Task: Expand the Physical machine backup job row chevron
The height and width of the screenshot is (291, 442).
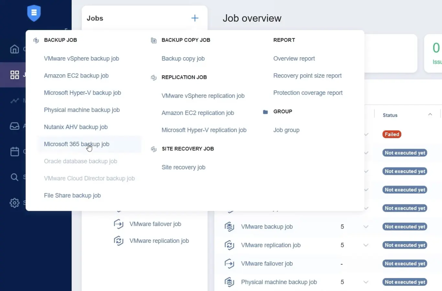Action: 366,282
